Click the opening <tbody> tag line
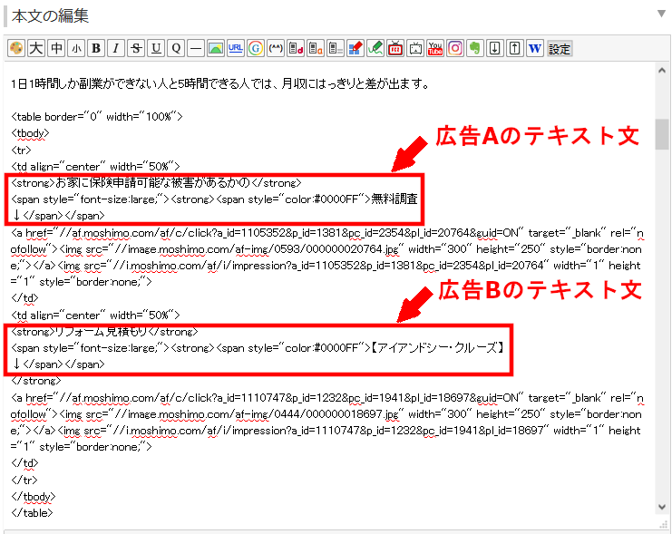Image resolution: width=672 pixels, height=534 pixels. coord(30,133)
